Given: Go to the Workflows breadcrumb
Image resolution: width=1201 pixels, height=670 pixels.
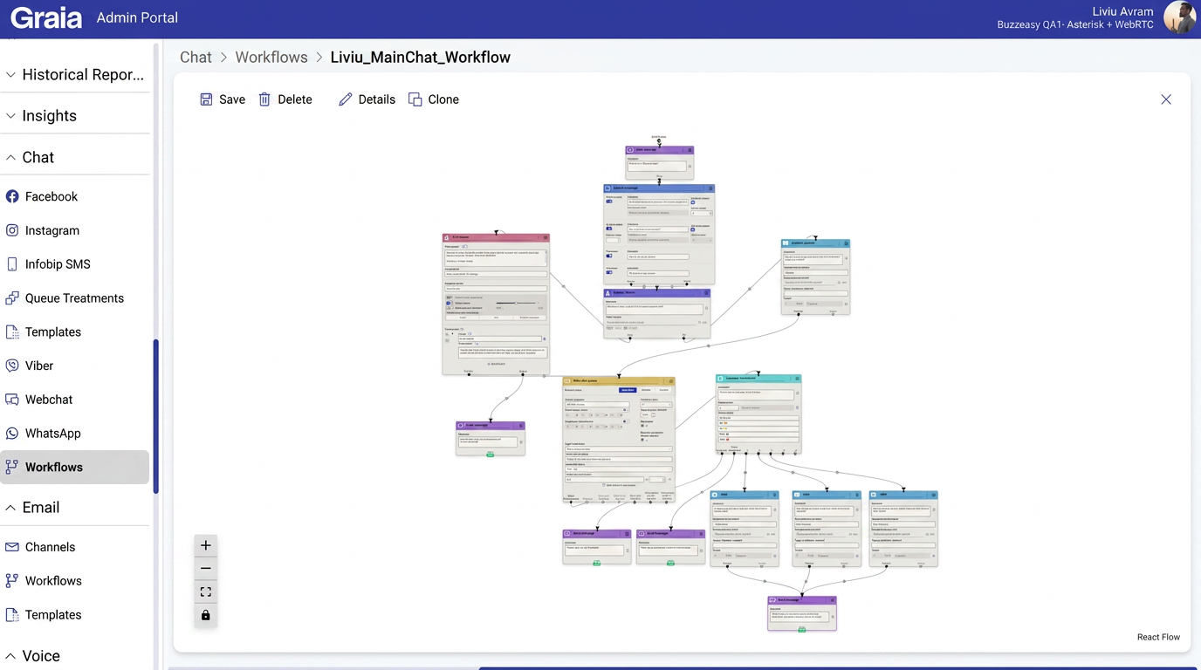Looking at the screenshot, I should pyautogui.click(x=271, y=58).
